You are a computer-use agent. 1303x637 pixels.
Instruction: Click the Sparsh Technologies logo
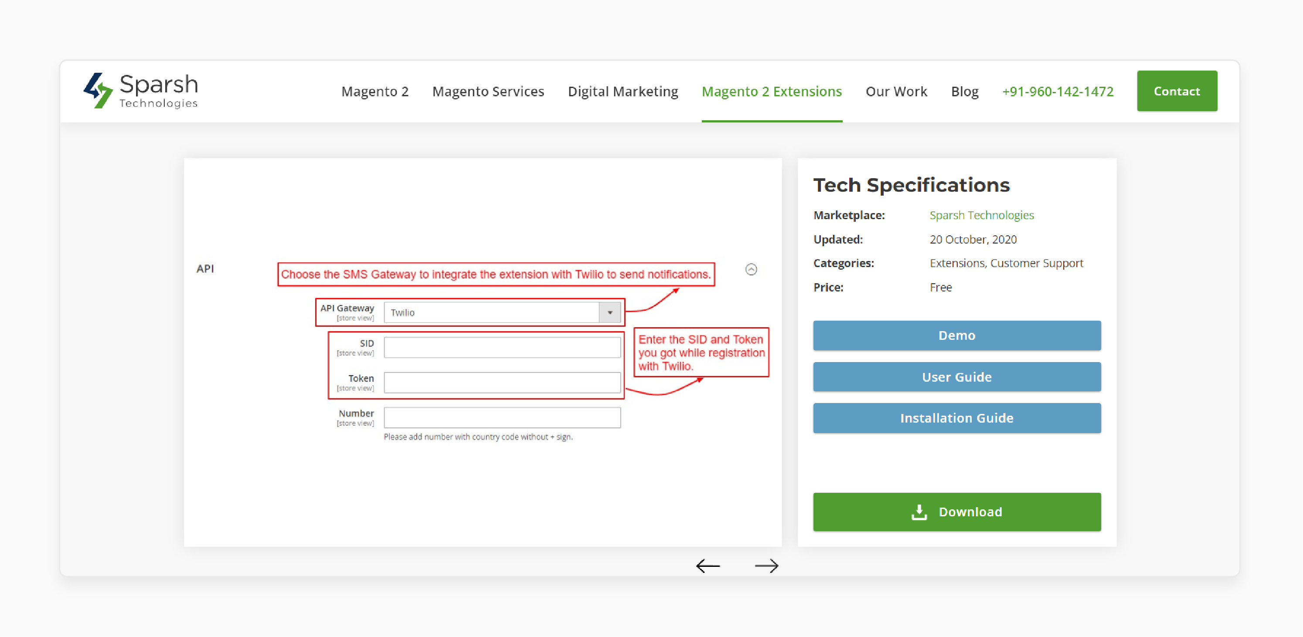click(x=141, y=91)
